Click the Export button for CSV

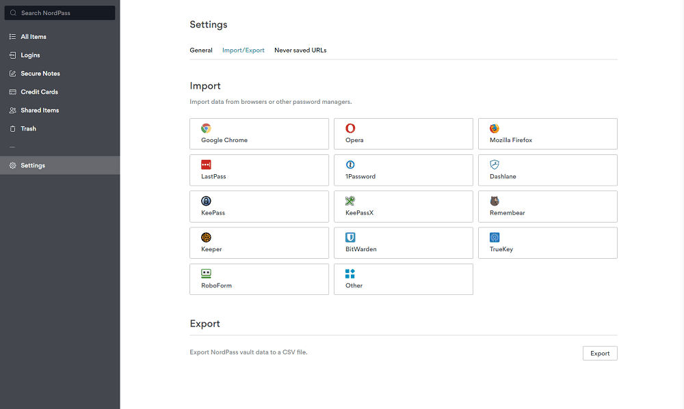[600, 353]
